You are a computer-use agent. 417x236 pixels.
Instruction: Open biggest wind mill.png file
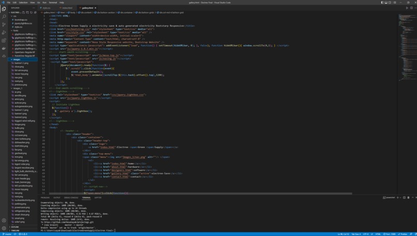[25, 121]
